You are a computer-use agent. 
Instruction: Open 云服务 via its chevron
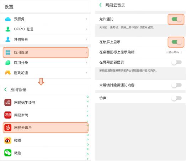click(86, 19)
